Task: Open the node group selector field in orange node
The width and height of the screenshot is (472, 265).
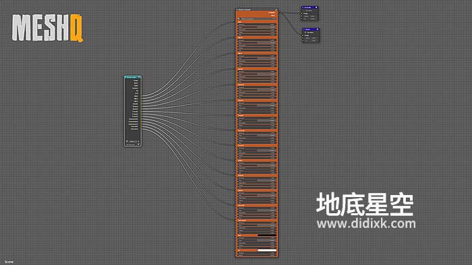Action: click(256, 19)
